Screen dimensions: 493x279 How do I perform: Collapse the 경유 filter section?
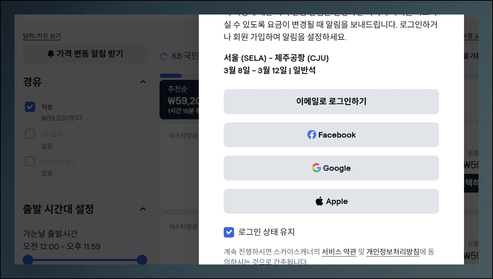143,82
